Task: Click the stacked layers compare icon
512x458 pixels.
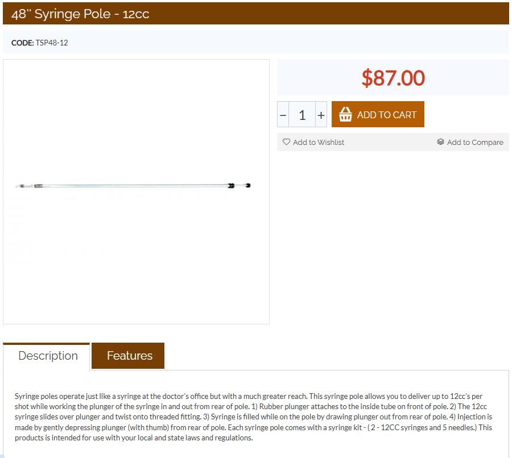Action: pyautogui.click(x=440, y=142)
